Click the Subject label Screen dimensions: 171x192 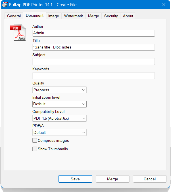tap(39, 55)
